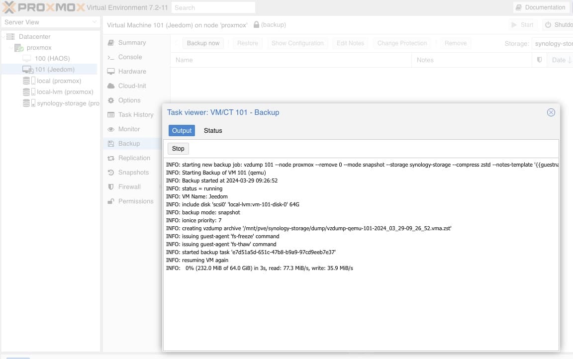Select VM 100 (HAOS)

[52, 59]
